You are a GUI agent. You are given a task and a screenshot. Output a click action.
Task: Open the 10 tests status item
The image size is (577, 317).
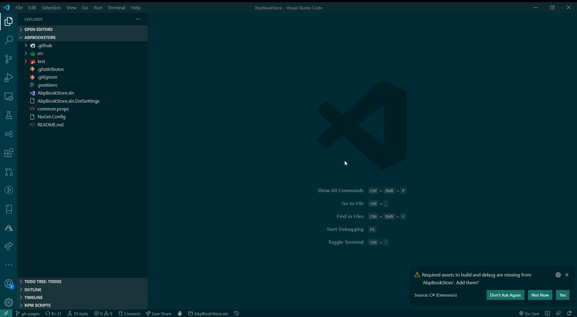(x=78, y=313)
